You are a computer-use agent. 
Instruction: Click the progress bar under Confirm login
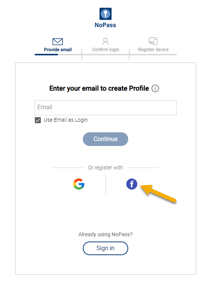point(106,55)
